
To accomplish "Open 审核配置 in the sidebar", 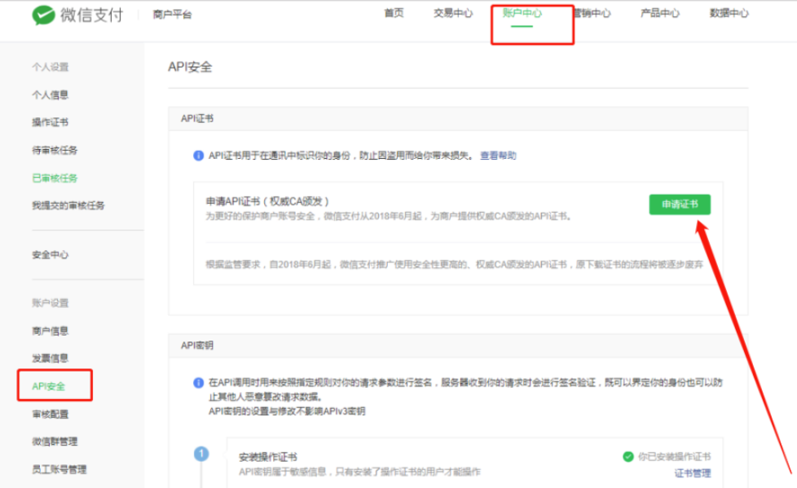I will click(x=50, y=415).
